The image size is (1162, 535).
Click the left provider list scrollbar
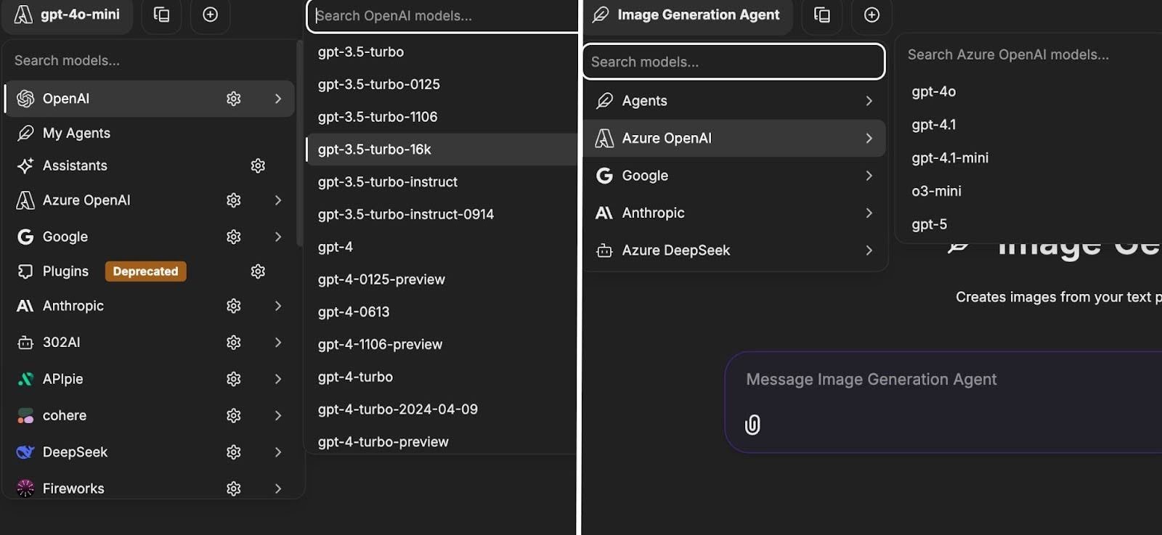point(299,143)
